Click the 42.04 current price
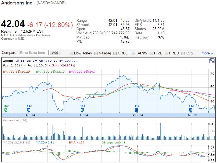 (x=13, y=24)
